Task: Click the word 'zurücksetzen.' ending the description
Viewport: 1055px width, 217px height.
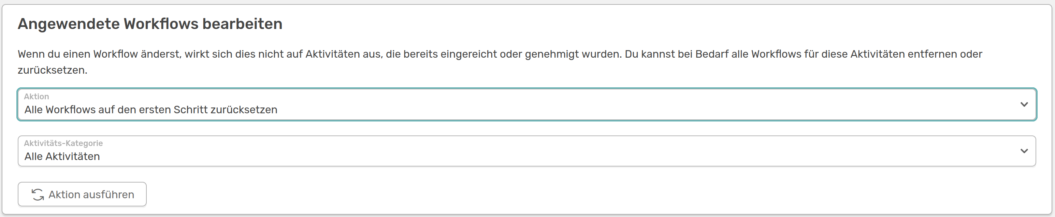Action: pos(53,70)
